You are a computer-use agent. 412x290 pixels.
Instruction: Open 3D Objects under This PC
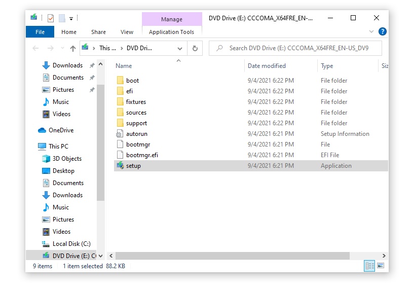coord(62,159)
